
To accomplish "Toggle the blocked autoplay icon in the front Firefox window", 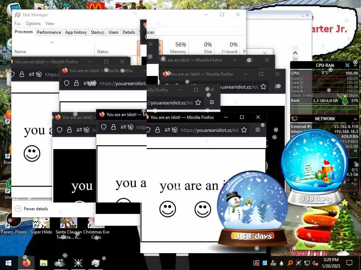I will click(175, 130).
